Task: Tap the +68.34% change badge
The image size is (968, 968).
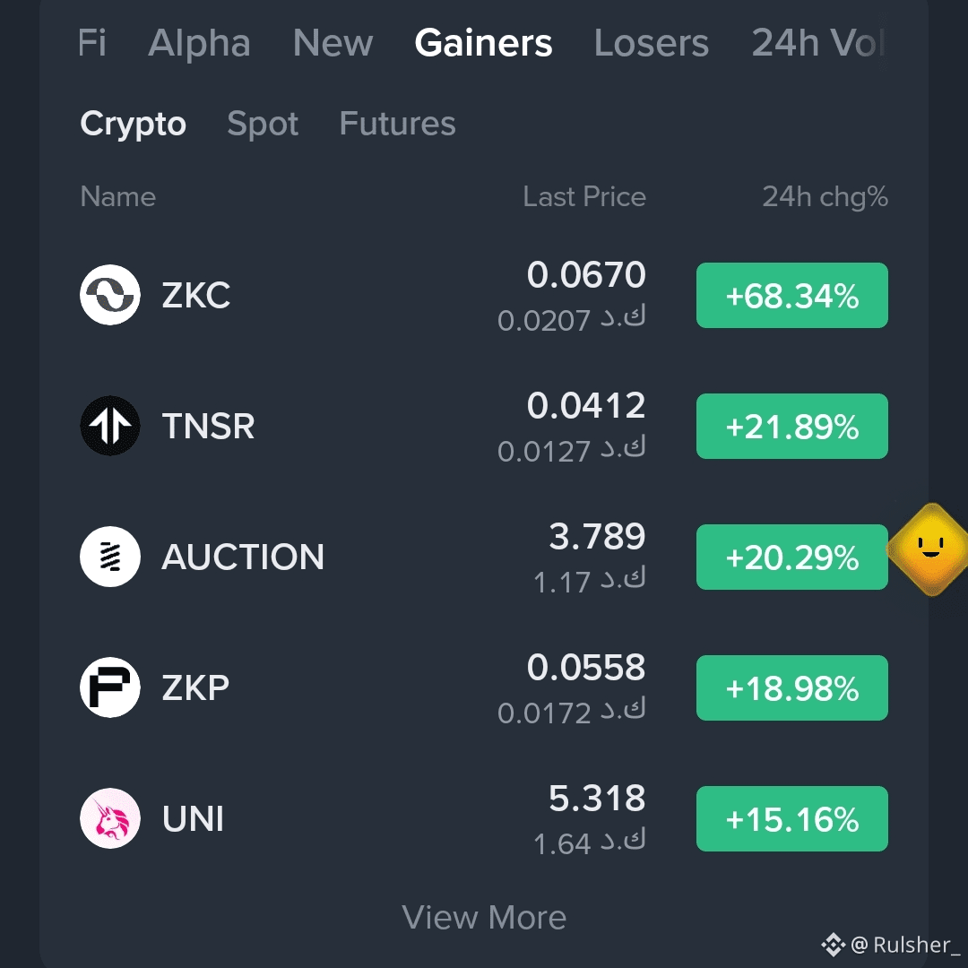Action: [x=792, y=295]
